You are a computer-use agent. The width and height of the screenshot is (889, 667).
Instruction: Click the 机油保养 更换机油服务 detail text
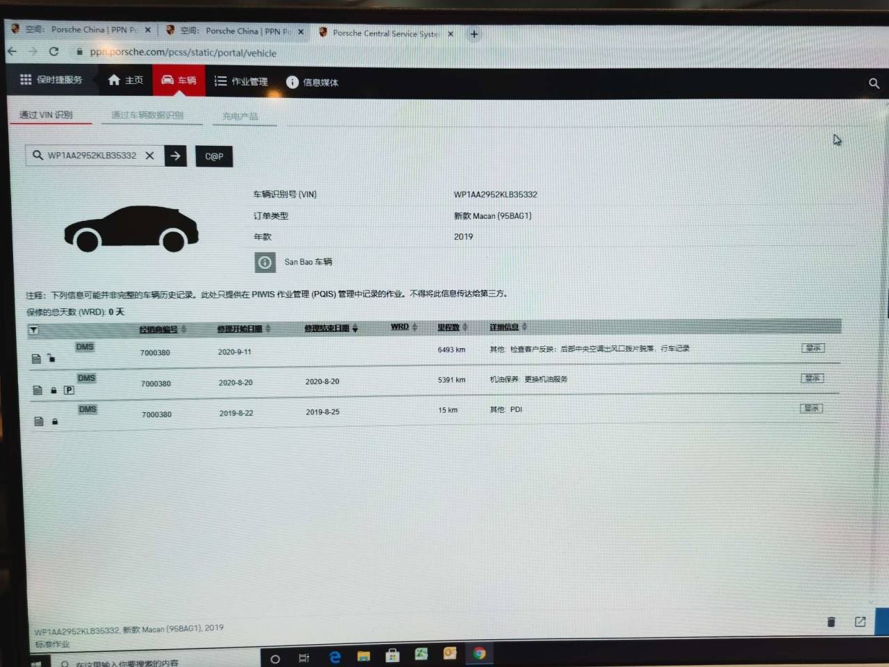529,379
